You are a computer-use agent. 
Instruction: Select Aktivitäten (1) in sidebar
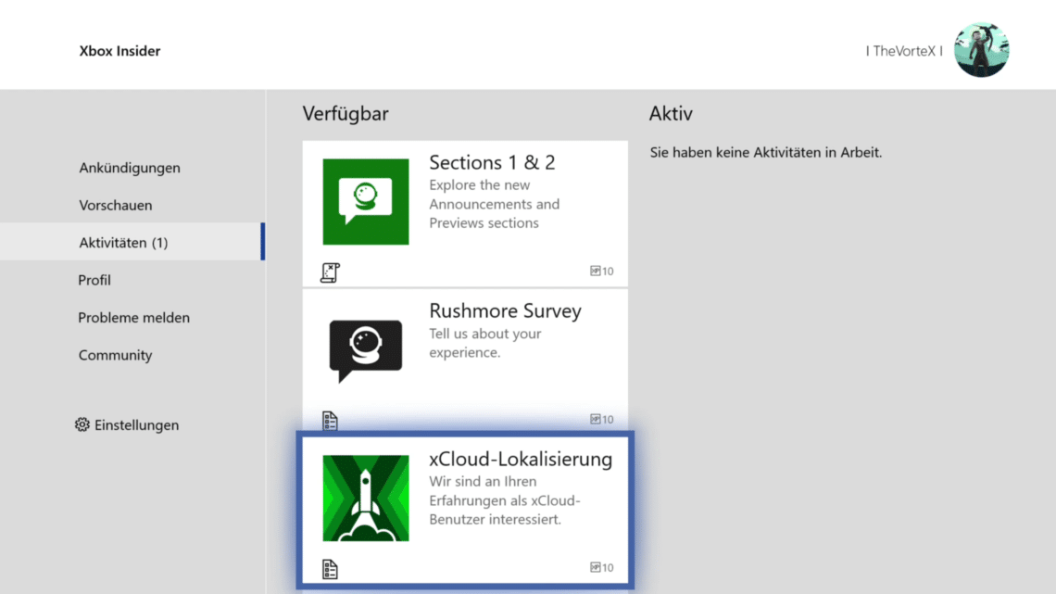(132, 242)
